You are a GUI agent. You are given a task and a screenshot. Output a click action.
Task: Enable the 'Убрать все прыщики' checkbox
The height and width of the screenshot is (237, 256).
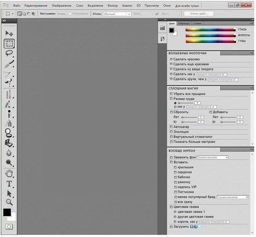[x=171, y=94]
